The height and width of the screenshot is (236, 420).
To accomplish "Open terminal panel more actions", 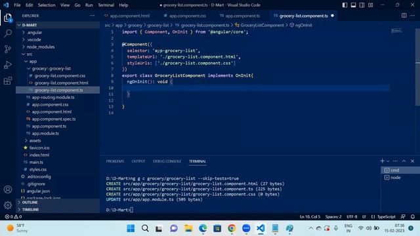I will [x=395, y=161].
